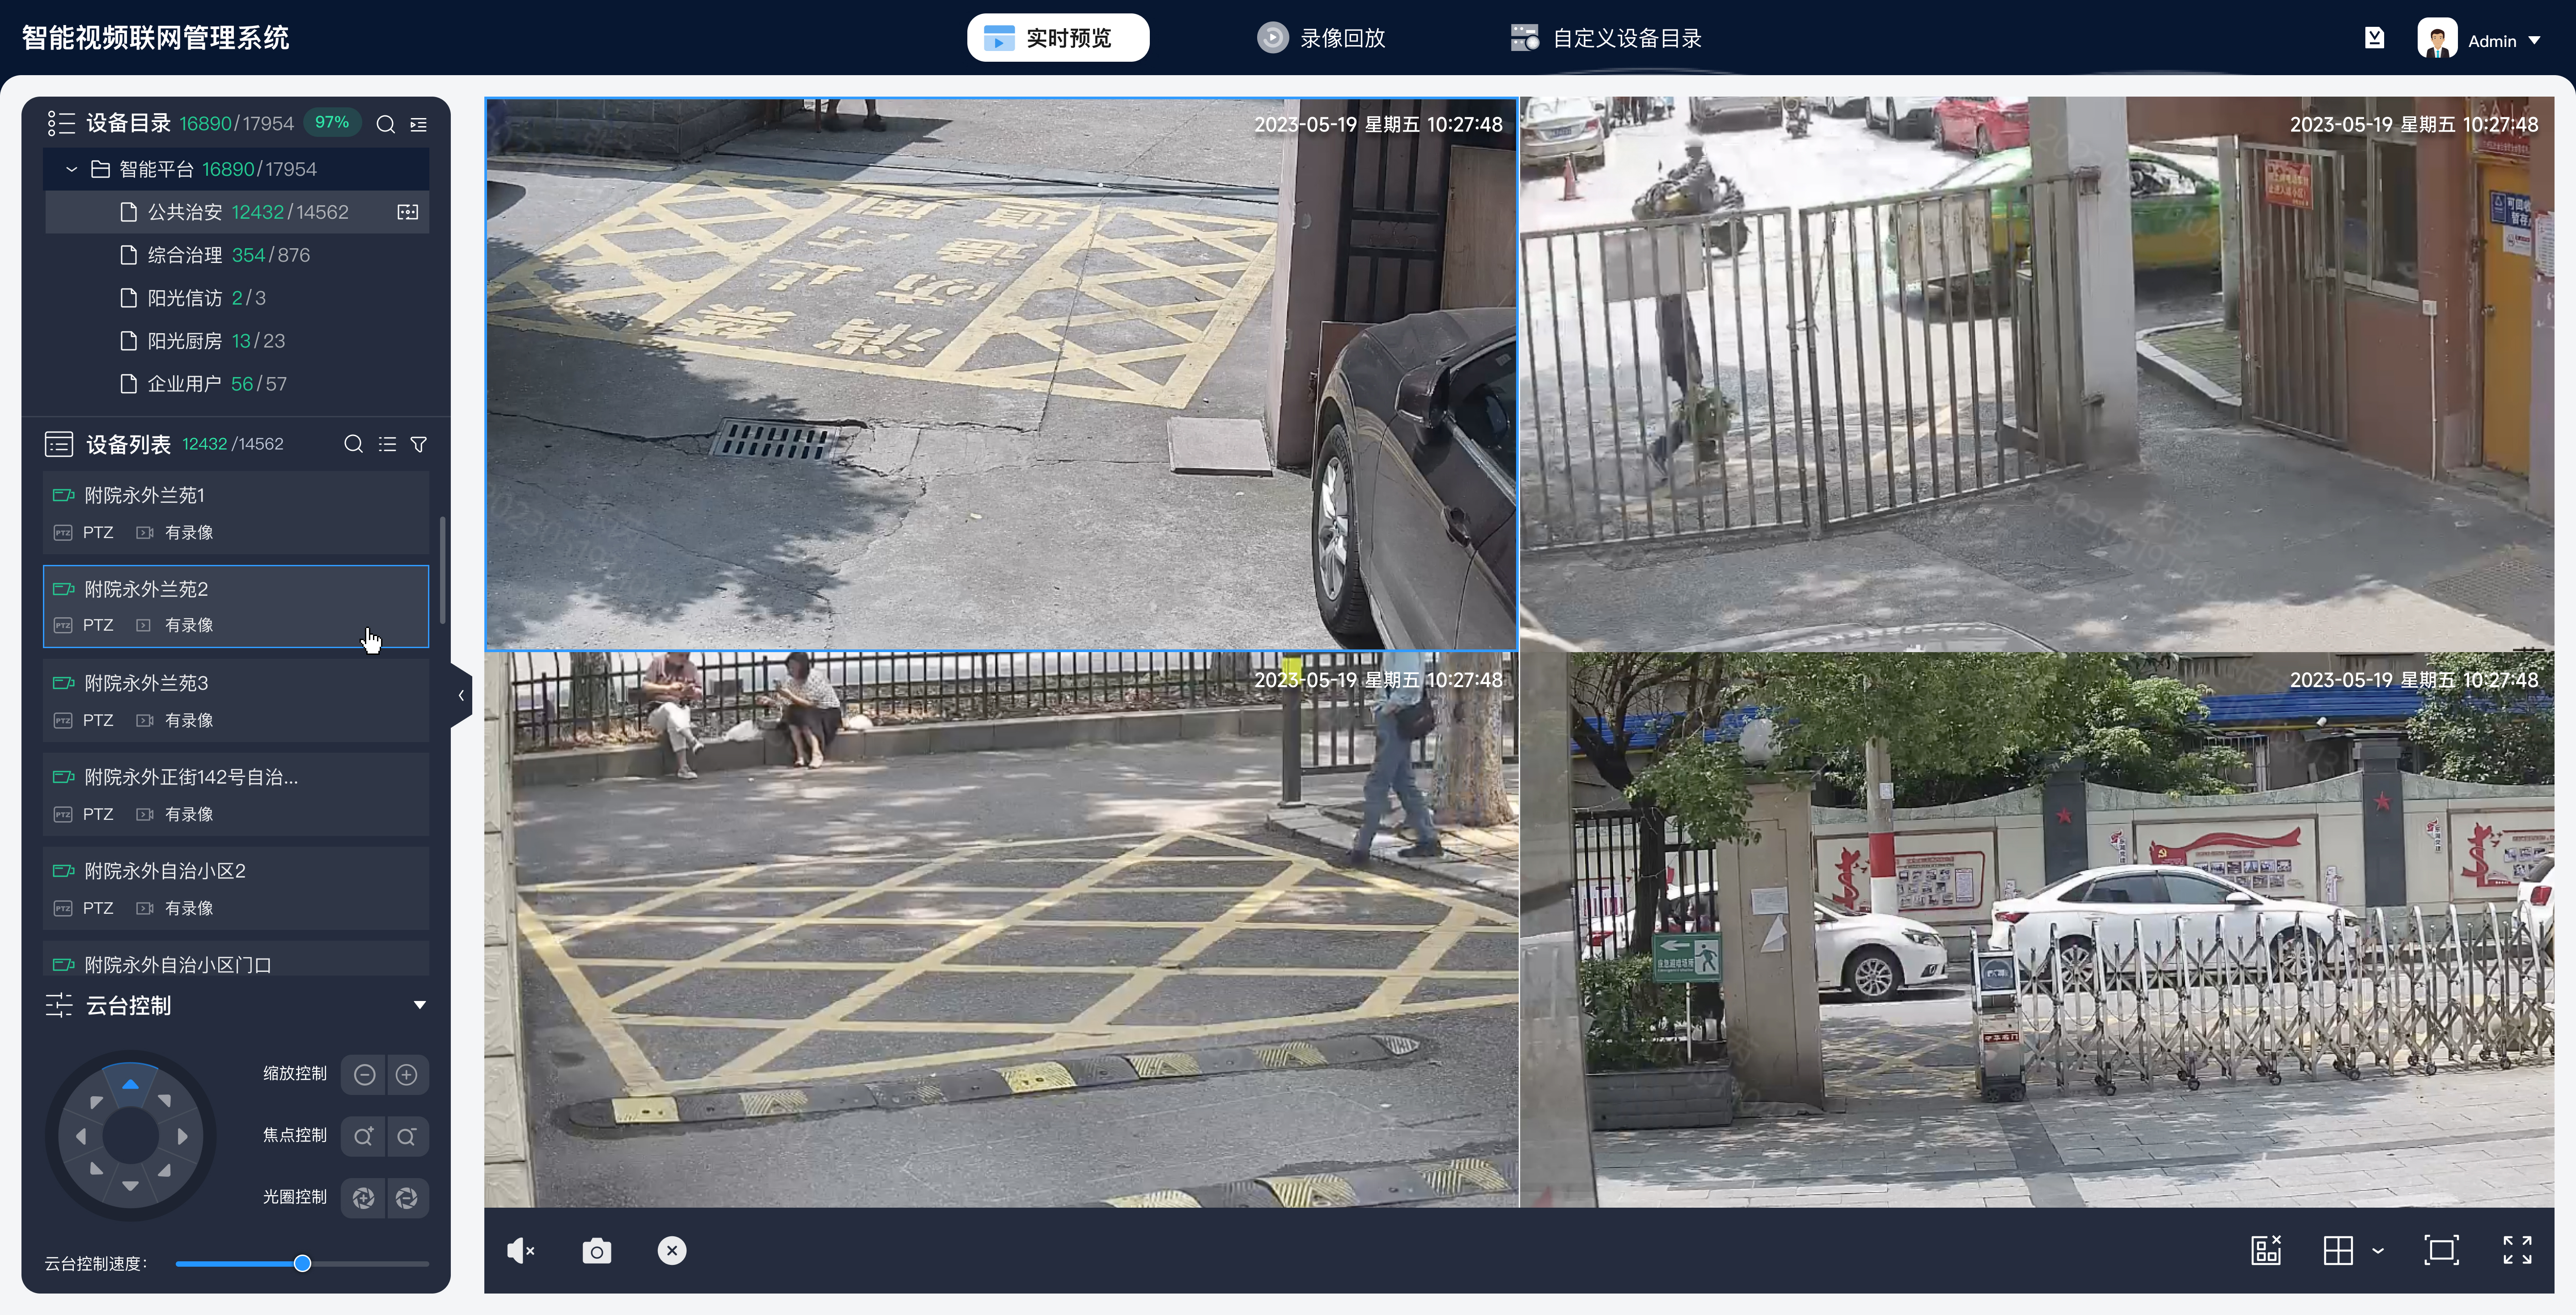Click focus far button in 焦点控制
Screen dimensions: 2576x1315
coord(407,1136)
